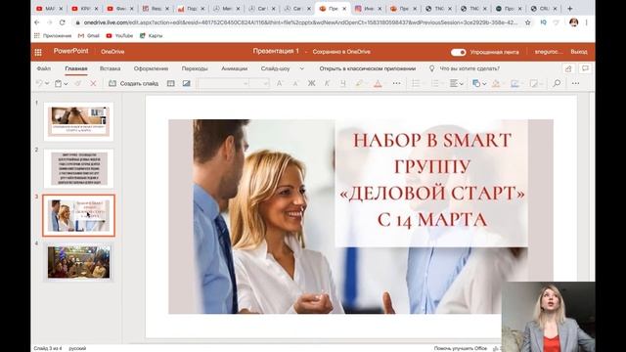Expand the Arrange dropdown arrow
Viewport: 626px width, 352px height.
(484, 84)
